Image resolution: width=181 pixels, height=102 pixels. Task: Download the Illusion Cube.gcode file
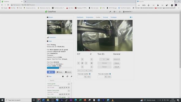pos(60,94)
